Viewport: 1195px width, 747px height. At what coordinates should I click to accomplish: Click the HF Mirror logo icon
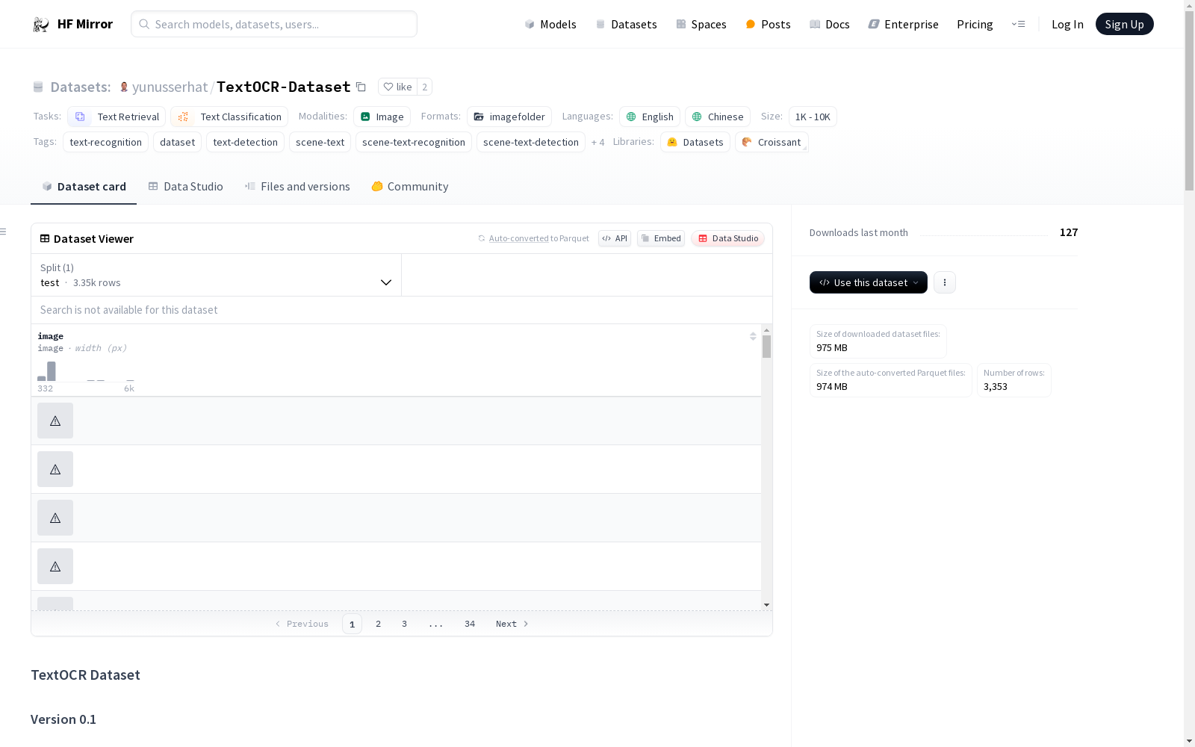point(40,25)
